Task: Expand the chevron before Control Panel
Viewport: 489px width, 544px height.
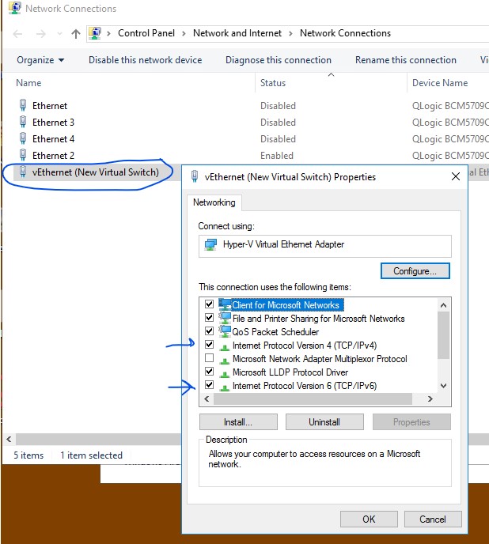Action: point(108,34)
